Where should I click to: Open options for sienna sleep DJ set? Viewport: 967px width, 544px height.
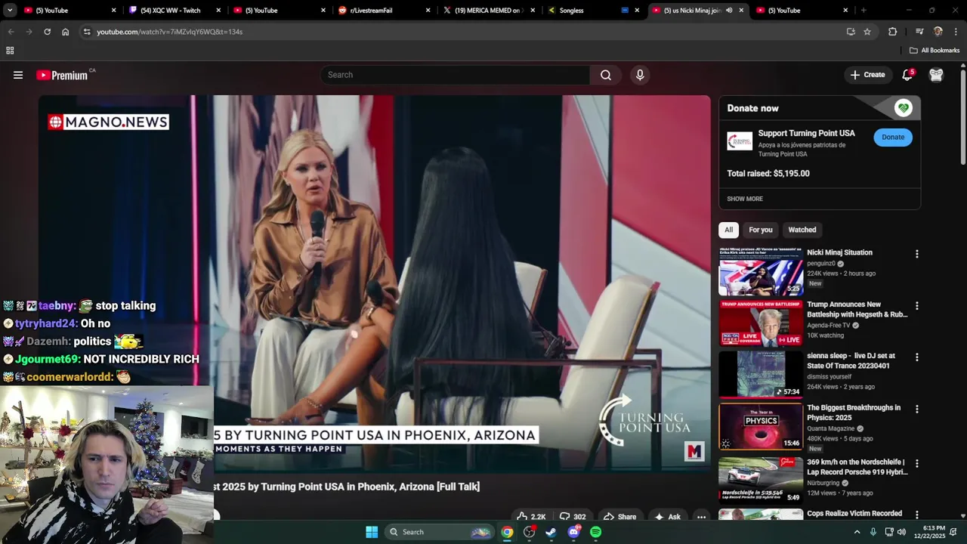point(917,357)
